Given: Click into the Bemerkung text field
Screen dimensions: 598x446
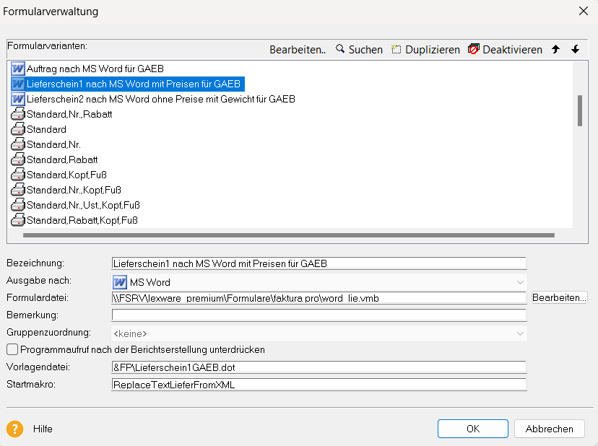Looking at the screenshot, I should tap(319, 315).
